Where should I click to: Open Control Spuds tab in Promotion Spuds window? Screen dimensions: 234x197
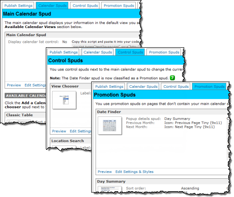[176, 86]
